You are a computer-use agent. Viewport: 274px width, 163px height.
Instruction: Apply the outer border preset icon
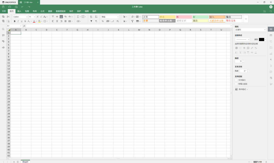point(248,48)
